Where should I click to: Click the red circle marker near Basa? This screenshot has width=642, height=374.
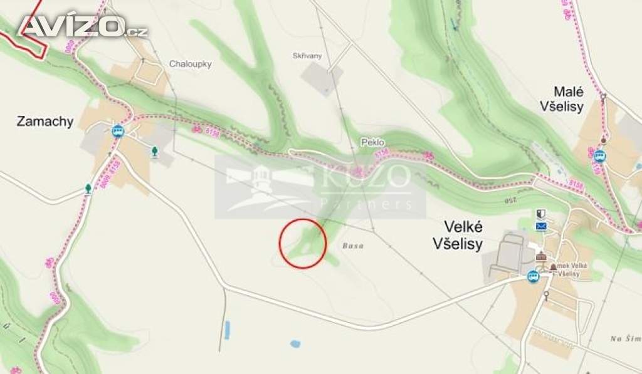tap(303, 244)
